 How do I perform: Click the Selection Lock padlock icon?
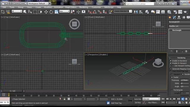(x=64, y=99)
